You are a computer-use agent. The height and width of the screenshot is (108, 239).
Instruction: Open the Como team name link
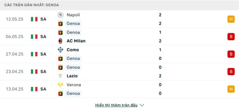tap(73, 50)
